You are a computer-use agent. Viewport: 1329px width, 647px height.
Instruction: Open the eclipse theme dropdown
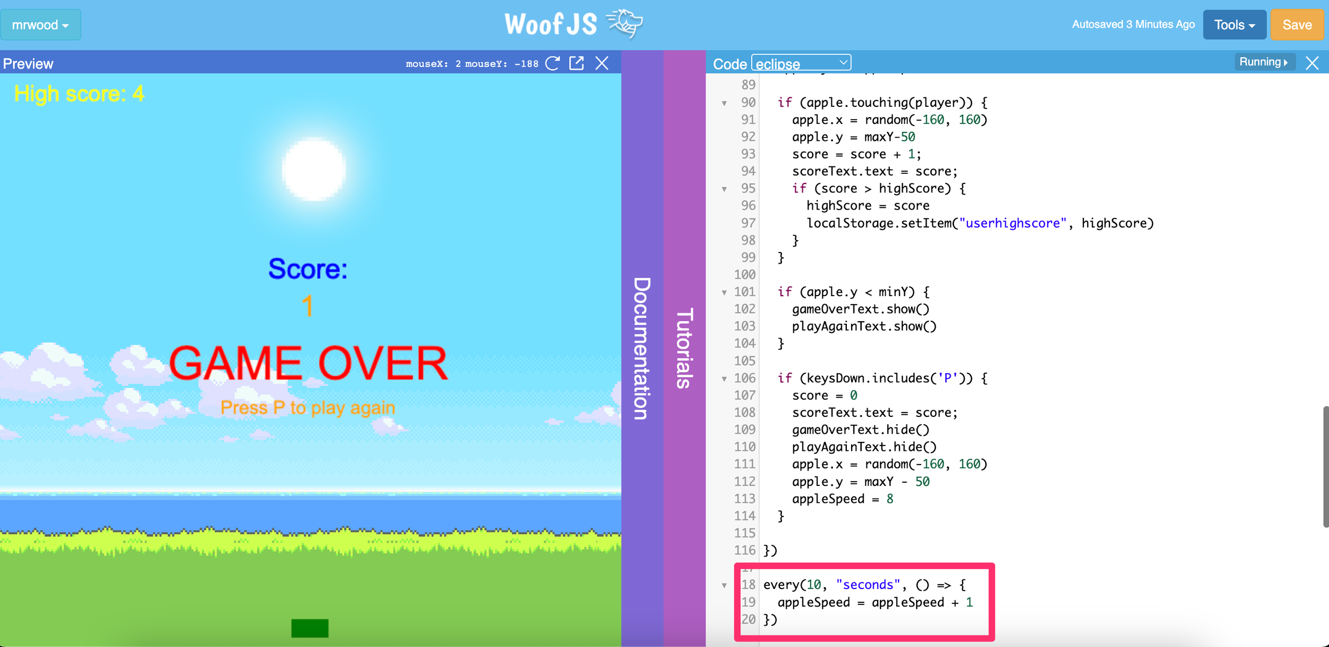[801, 63]
